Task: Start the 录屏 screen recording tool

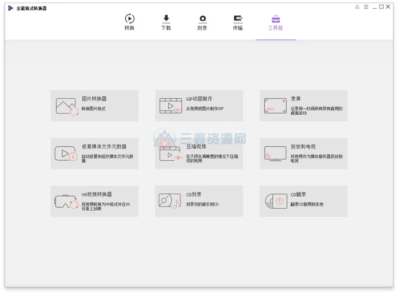Action: pyautogui.click(x=303, y=105)
